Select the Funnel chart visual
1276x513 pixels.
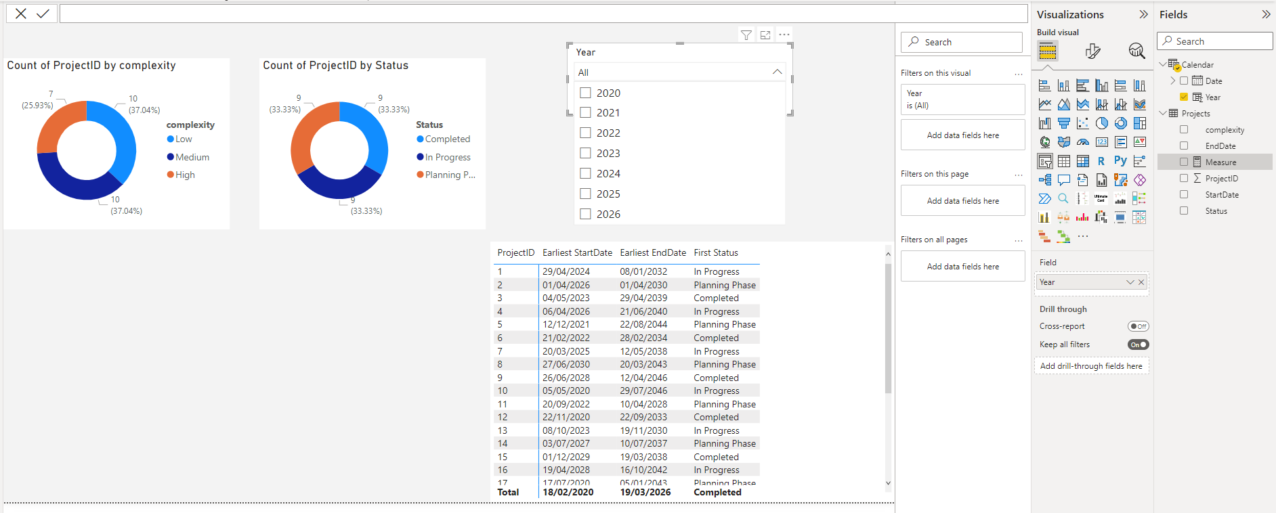click(1064, 123)
